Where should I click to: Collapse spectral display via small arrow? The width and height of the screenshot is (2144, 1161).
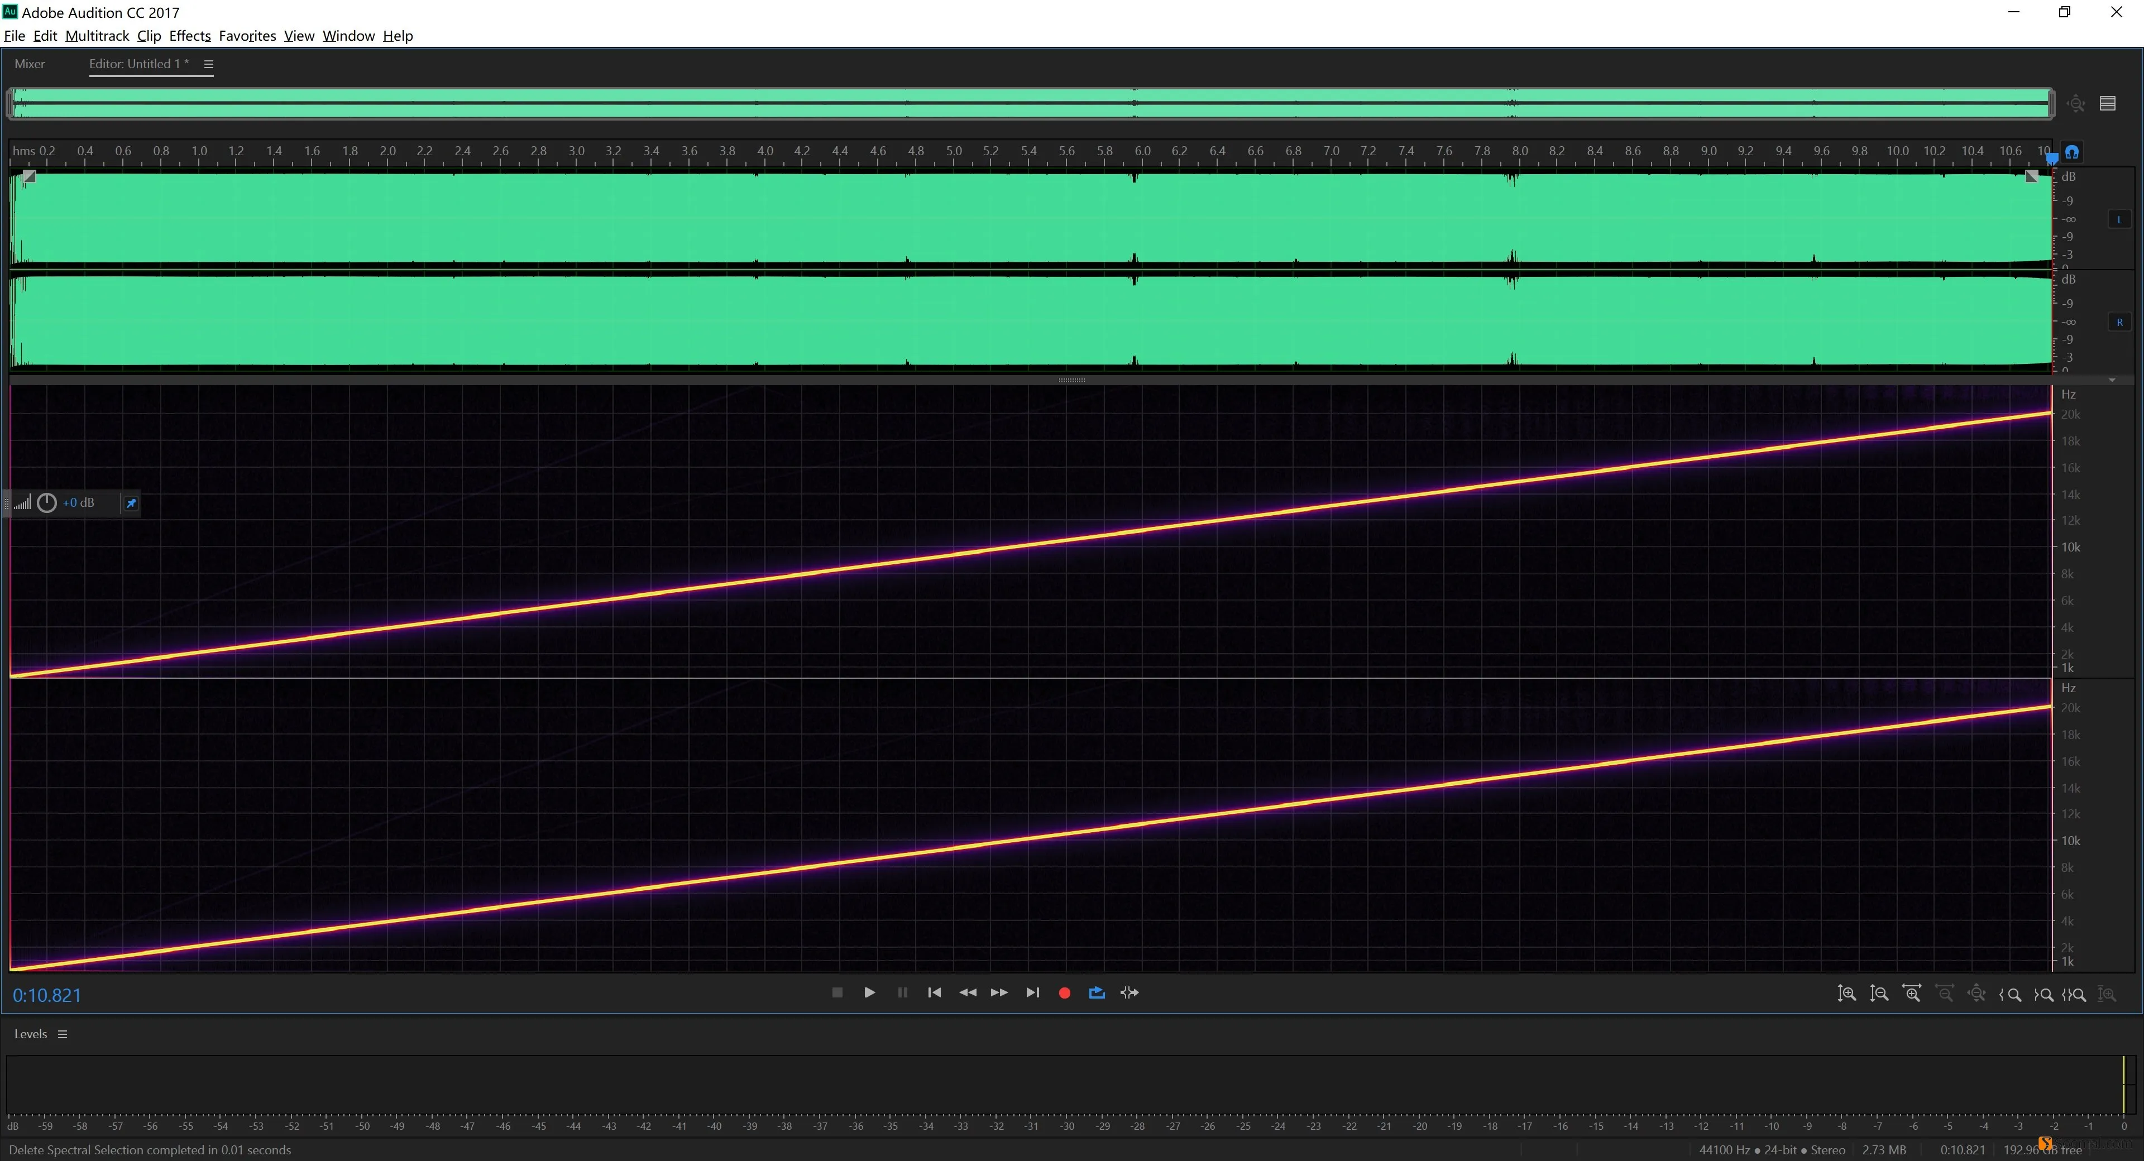pos(2112,380)
